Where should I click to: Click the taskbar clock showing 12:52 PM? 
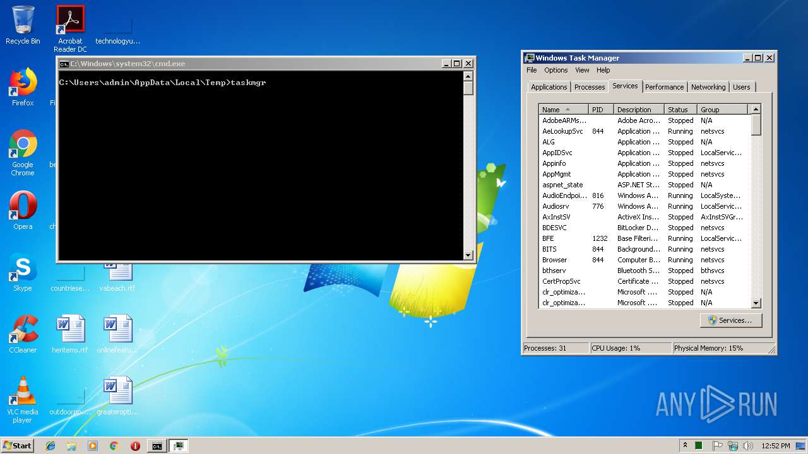[776, 446]
